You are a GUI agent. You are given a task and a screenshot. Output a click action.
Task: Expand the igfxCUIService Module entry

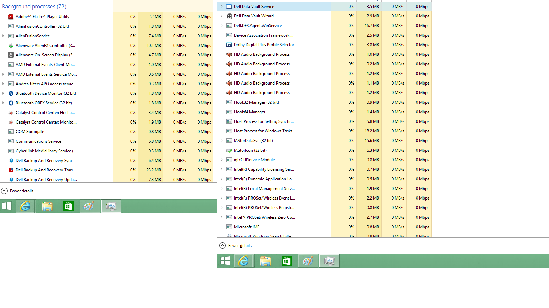click(x=221, y=160)
